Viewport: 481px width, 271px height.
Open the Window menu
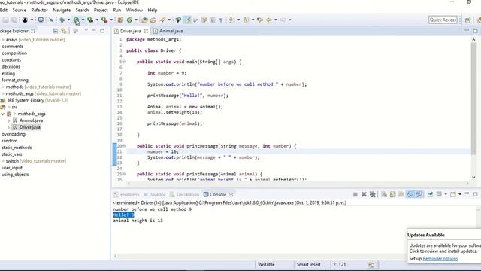coord(134,10)
